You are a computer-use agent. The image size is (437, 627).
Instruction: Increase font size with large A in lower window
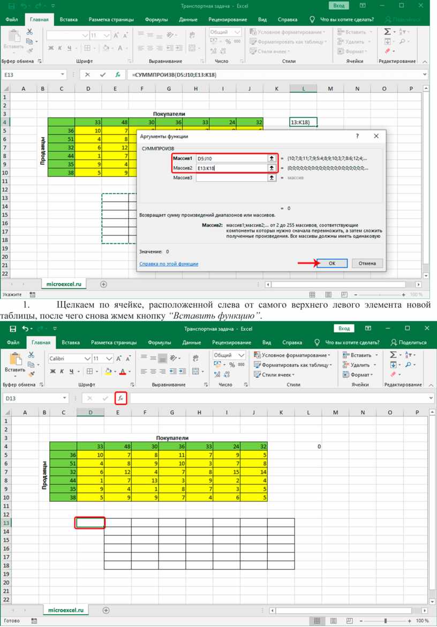point(119,359)
